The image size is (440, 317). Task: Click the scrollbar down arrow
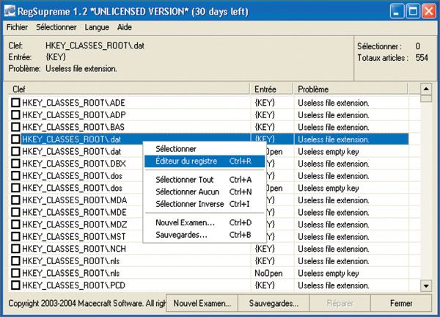point(425,285)
